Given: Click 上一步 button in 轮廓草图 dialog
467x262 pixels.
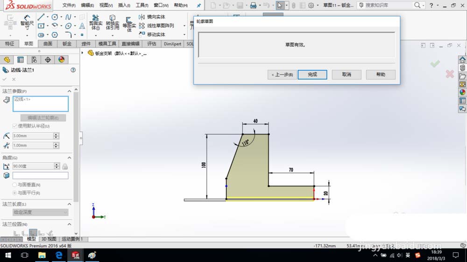Looking at the screenshot, I should pos(282,75).
